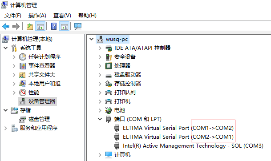Click the 服务和应用程序 icon
This screenshot has width=271, height=161.
(14, 128)
